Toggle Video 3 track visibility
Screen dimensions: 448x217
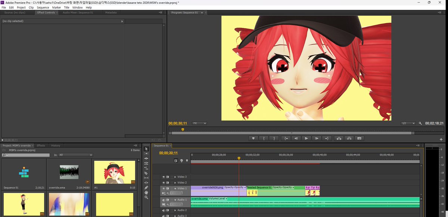(x=164, y=177)
